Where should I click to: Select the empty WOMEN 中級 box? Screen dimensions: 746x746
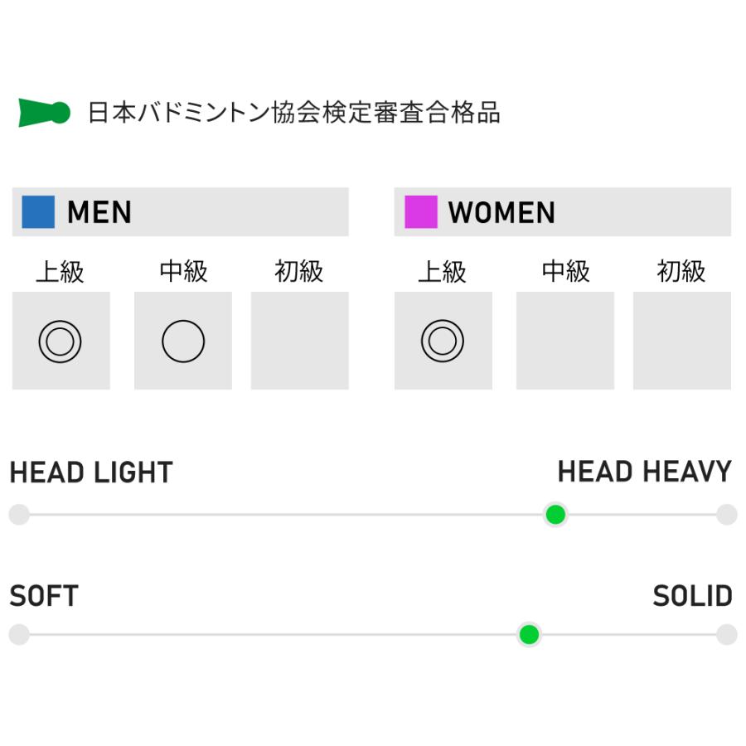point(564,341)
